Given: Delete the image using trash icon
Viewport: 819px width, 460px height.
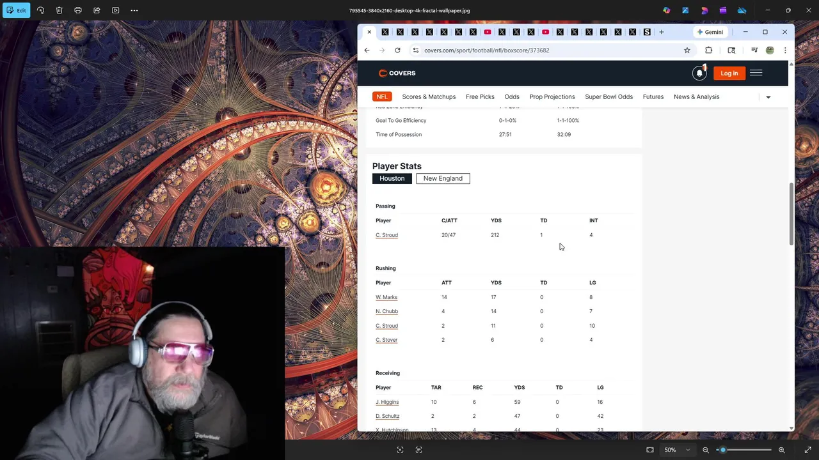Looking at the screenshot, I should [59, 10].
